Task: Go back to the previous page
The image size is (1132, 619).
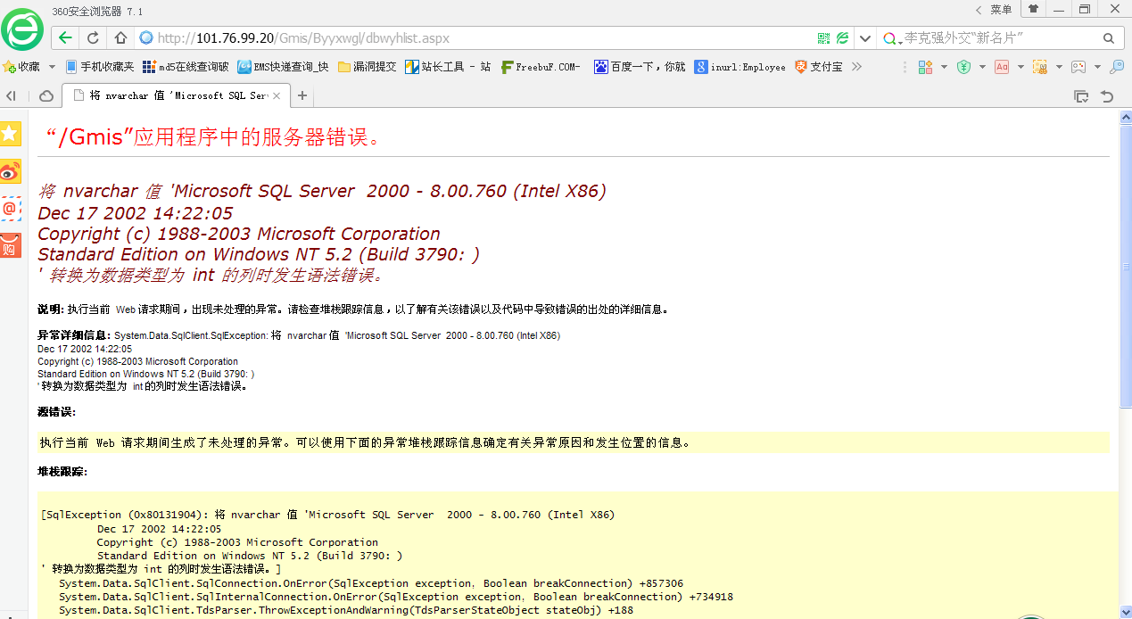Action: (64, 38)
